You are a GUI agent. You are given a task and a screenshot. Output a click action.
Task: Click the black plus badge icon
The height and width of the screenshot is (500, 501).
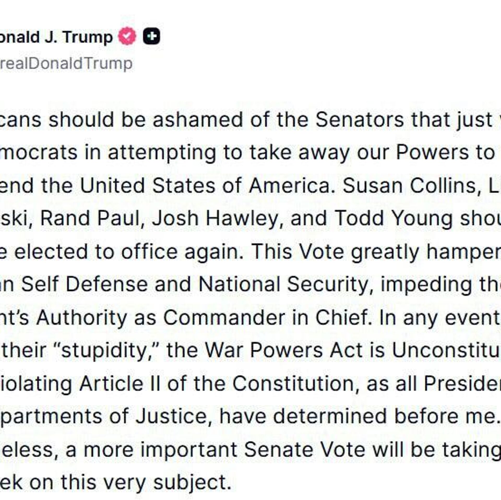click(151, 36)
